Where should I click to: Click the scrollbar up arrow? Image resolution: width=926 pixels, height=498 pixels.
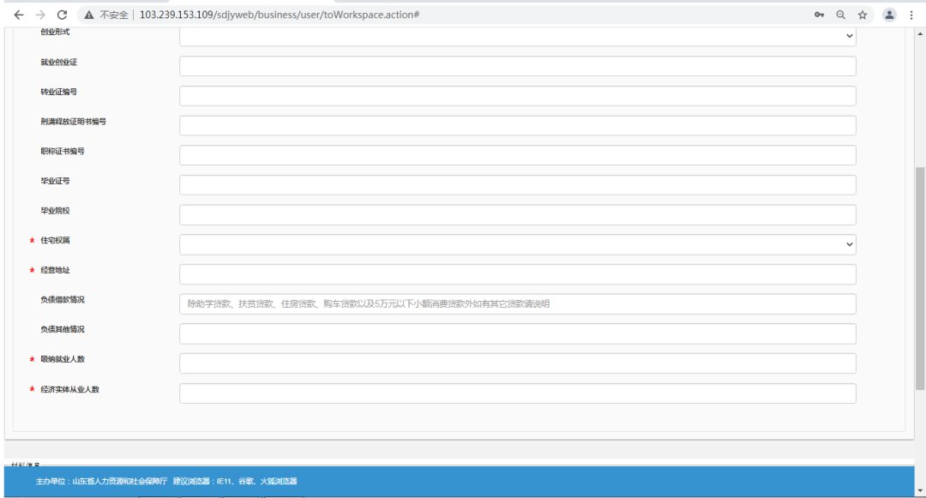coord(919,33)
